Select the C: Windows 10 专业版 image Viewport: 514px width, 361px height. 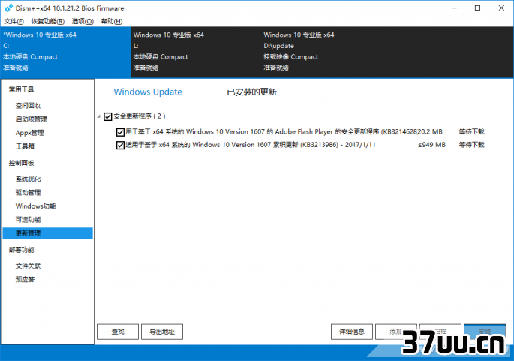(65, 52)
